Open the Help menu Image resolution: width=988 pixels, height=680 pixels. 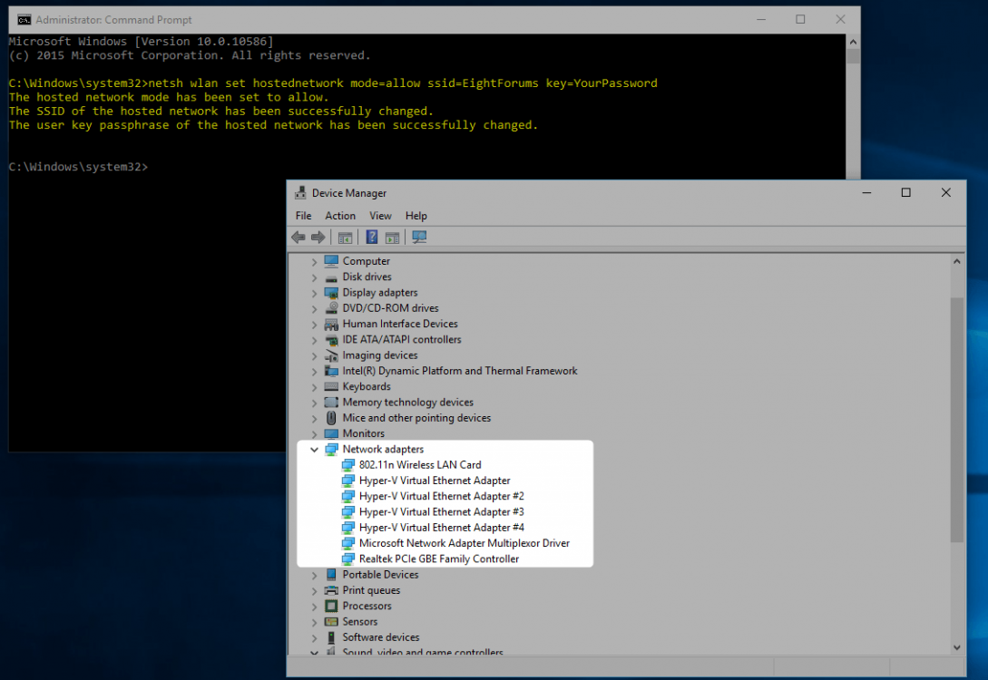416,216
